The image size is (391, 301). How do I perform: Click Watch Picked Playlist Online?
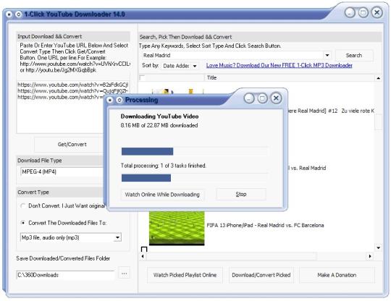(x=185, y=275)
